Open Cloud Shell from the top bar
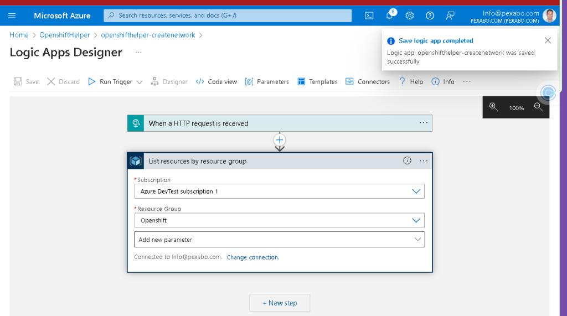567x316 pixels. click(369, 15)
